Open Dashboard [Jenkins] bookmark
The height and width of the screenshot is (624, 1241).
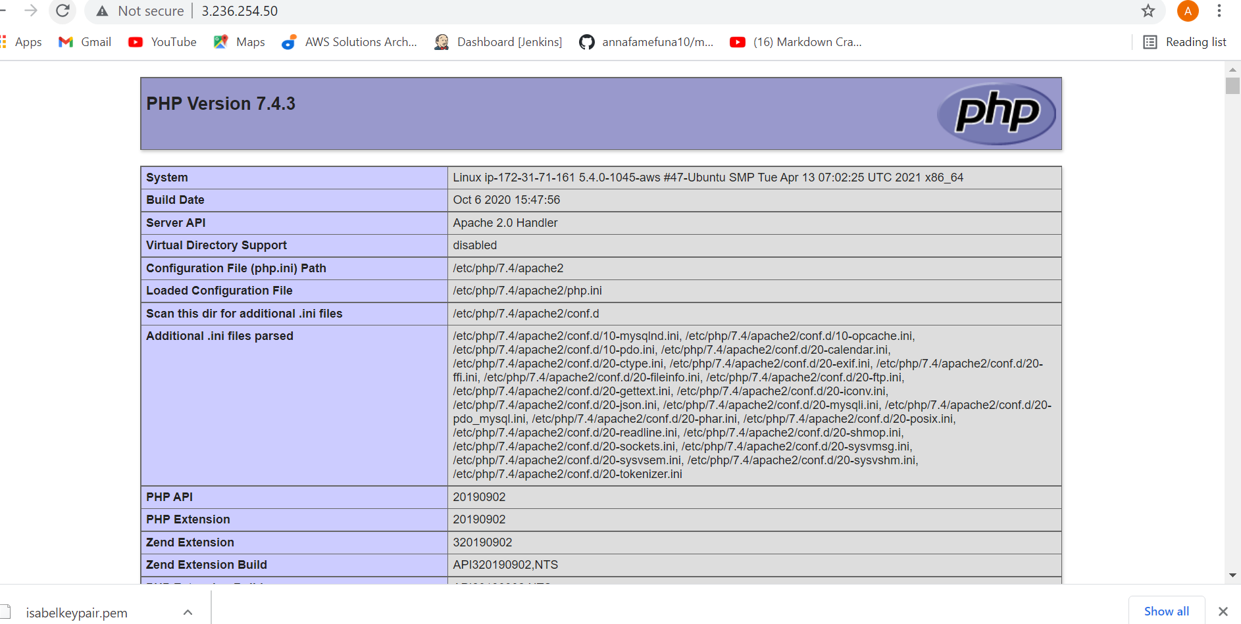(x=498, y=42)
